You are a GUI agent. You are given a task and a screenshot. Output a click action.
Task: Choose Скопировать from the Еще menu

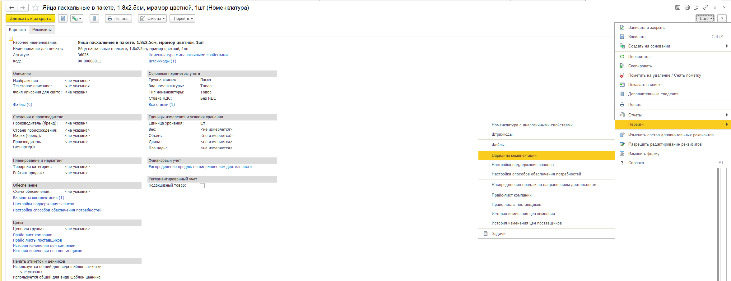tap(640, 66)
